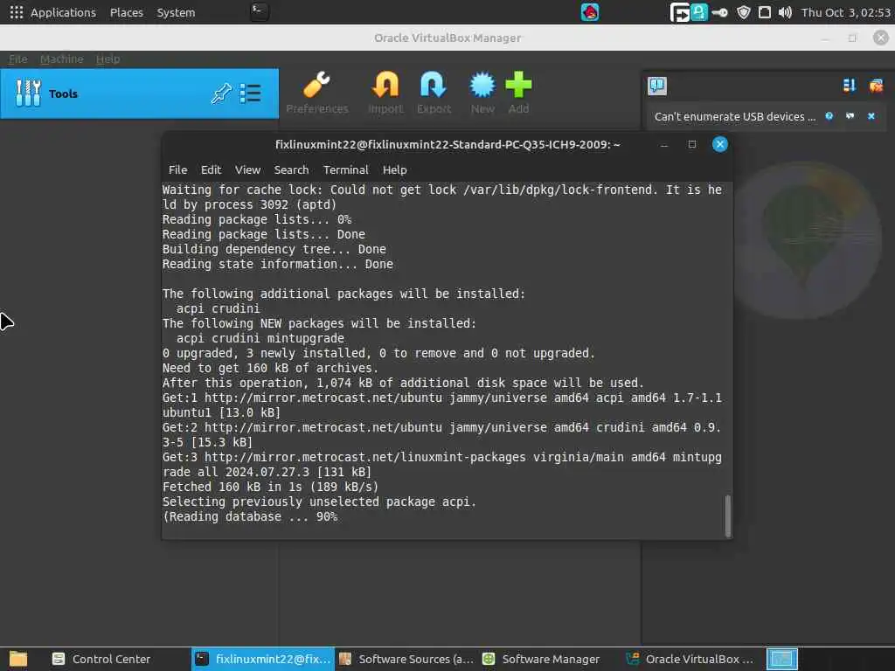Click the logout arrow tray icon
The height and width of the screenshot is (671, 895).
tap(679, 12)
